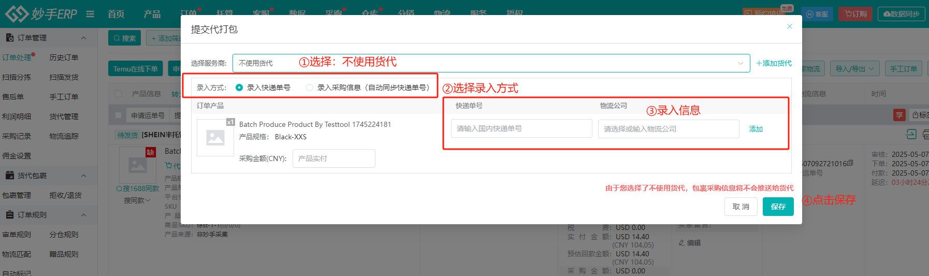Screen dimensions: 929x276
Task: Click the 搜索 magnifier button
Action: coord(124,38)
